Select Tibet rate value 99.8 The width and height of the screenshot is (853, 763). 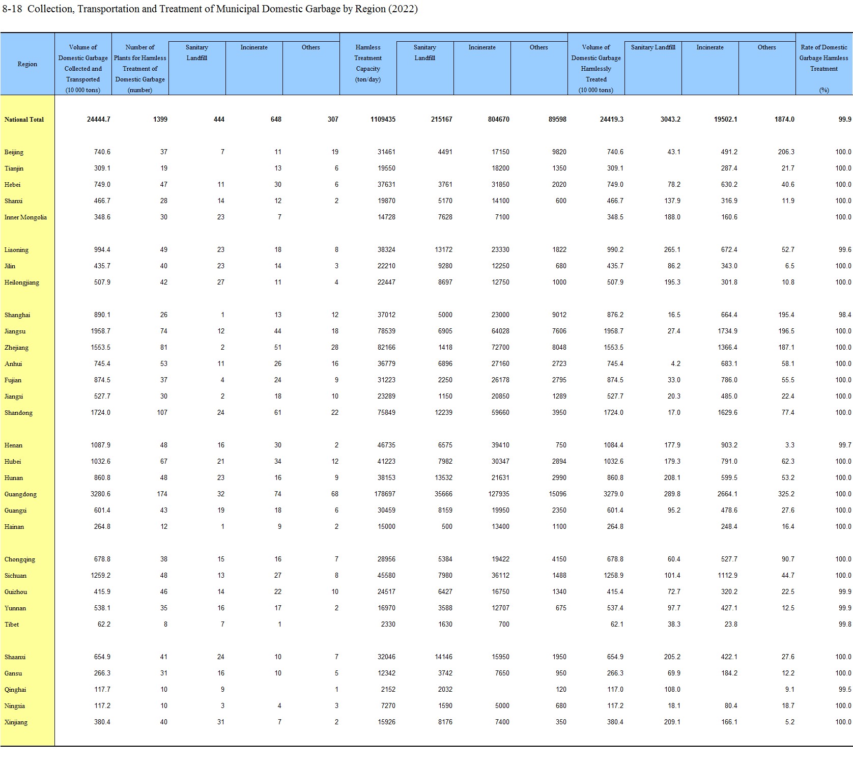[845, 625]
